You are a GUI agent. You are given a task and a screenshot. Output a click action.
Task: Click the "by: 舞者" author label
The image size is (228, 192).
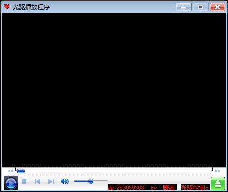162,188
